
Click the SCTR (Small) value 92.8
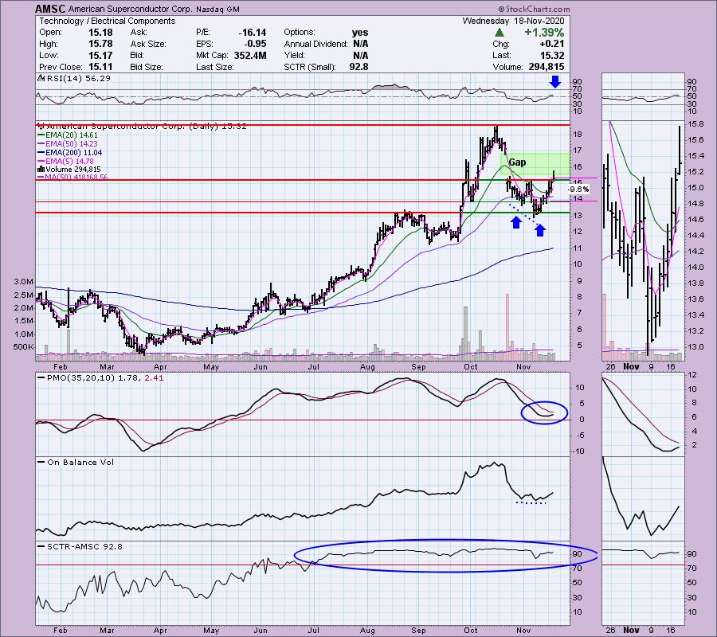tap(359, 67)
